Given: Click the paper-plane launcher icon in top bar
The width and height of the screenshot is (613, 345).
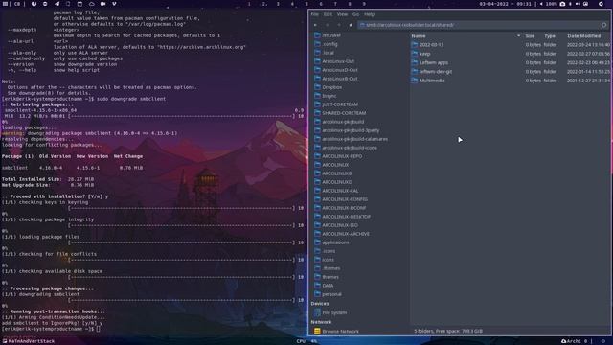Looking at the screenshot, I should tap(57, 4).
